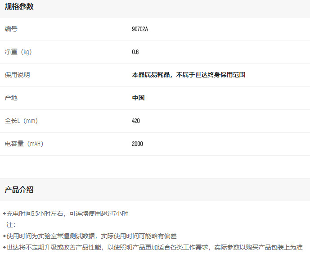Image resolution: width=310 pixels, height=263 pixels.
Task: Select the 电容量（mAH）label
Action: (x=24, y=144)
